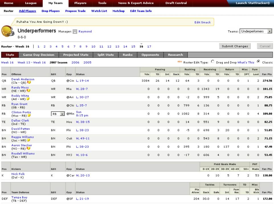Image resolution: width=274 pixels, height=204 pixels.
Task: Click the Edit Smack link
Action: pyautogui.click(x=203, y=22)
